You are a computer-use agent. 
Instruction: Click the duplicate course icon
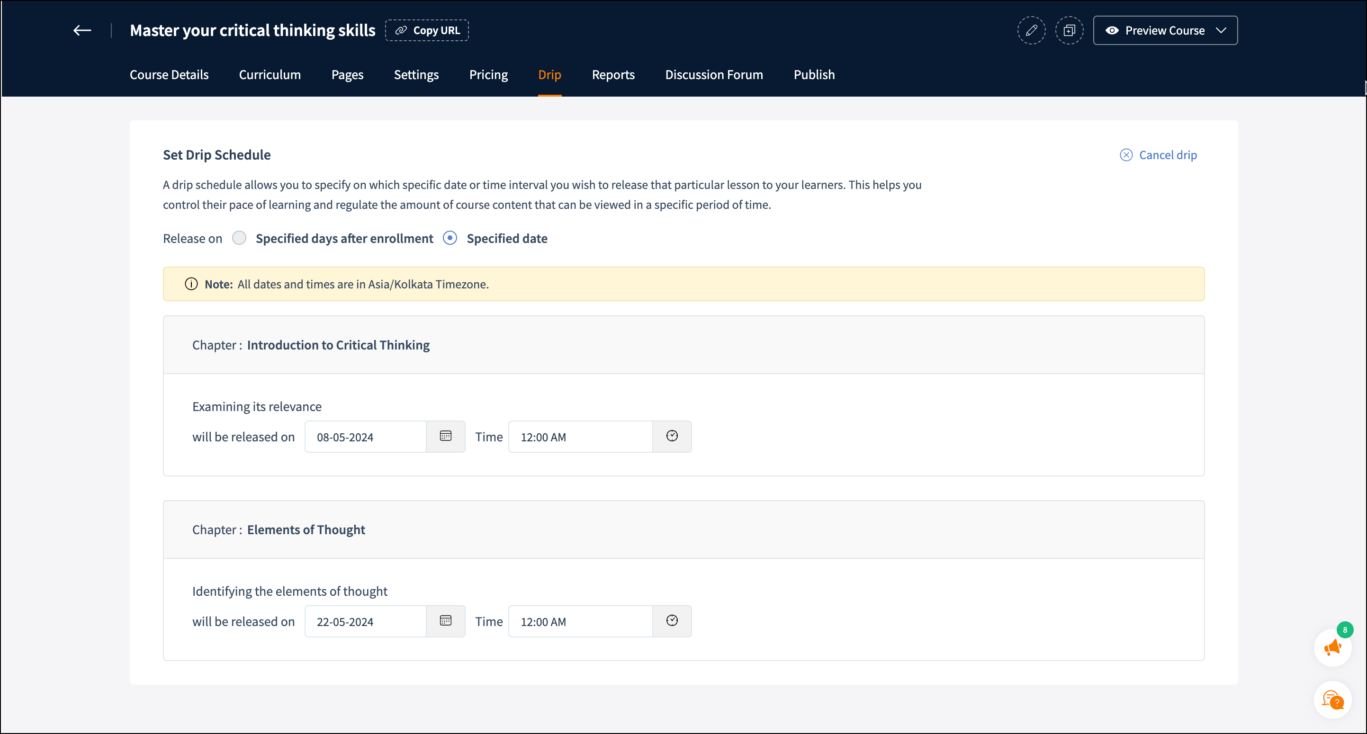1069,30
